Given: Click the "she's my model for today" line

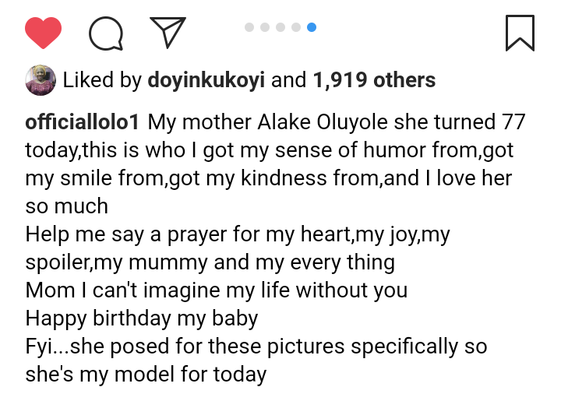Looking at the screenshot, I should pyautogui.click(x=146, y=374).
